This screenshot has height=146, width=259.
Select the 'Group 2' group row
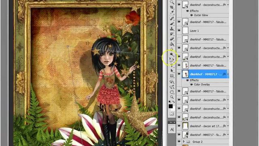tap(203, 142)
